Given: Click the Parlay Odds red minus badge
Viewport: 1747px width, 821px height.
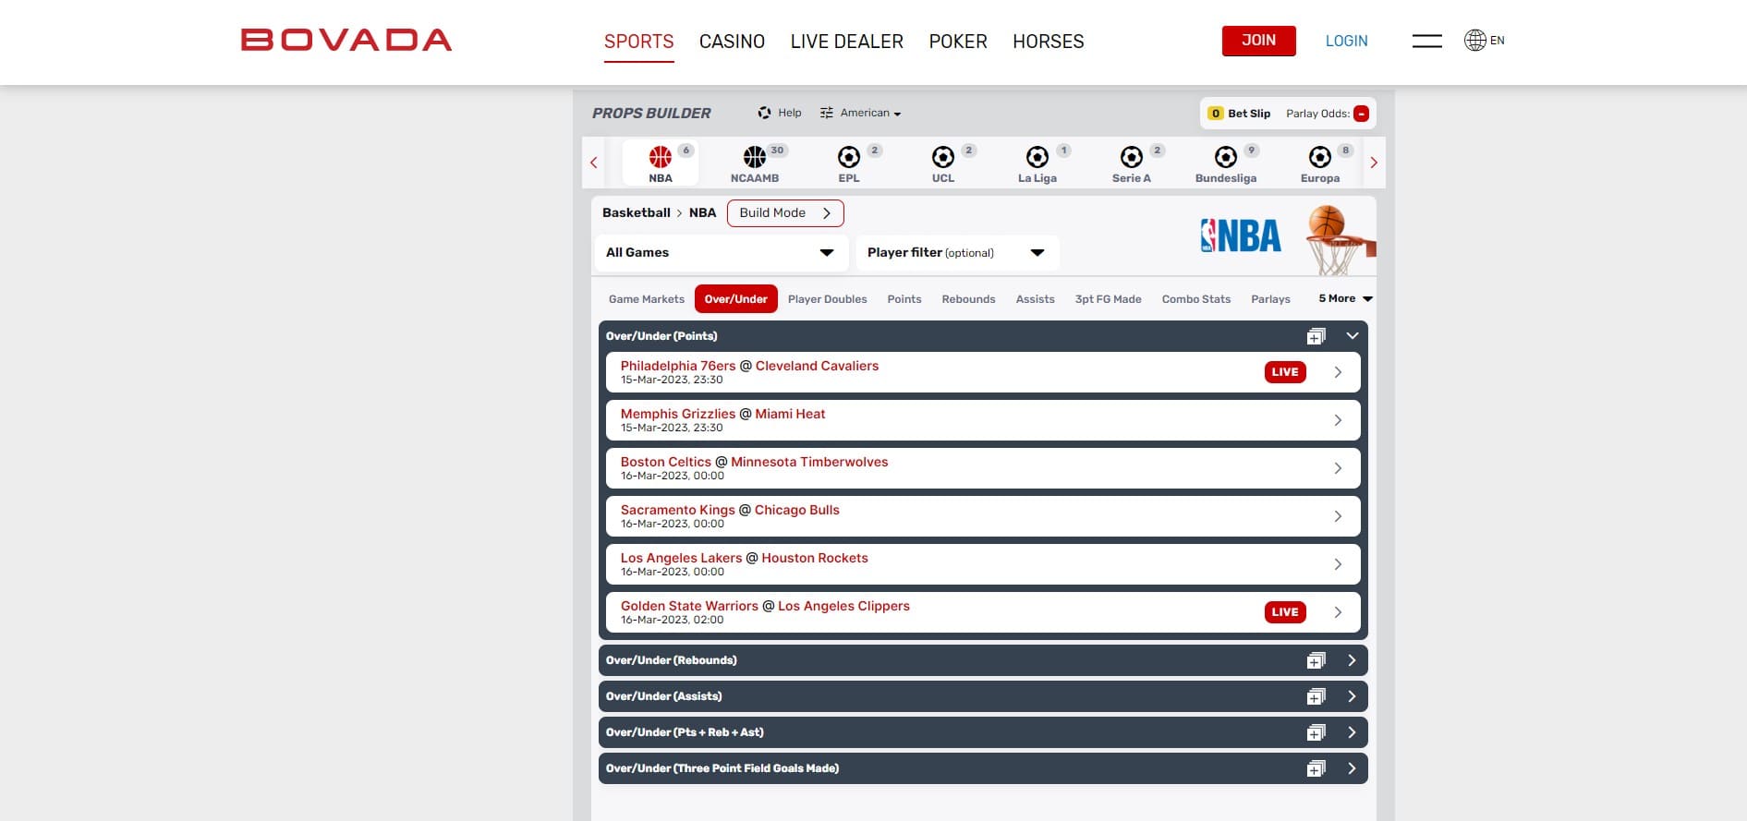Looking at the screenshot, I should tap(1361, 114).
